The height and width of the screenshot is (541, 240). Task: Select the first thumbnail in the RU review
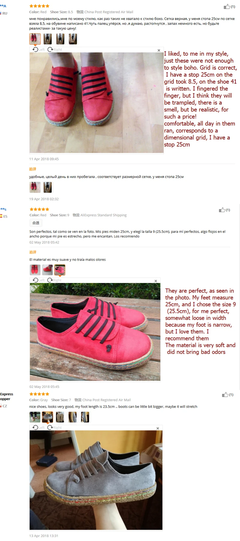tap(35, 39)
